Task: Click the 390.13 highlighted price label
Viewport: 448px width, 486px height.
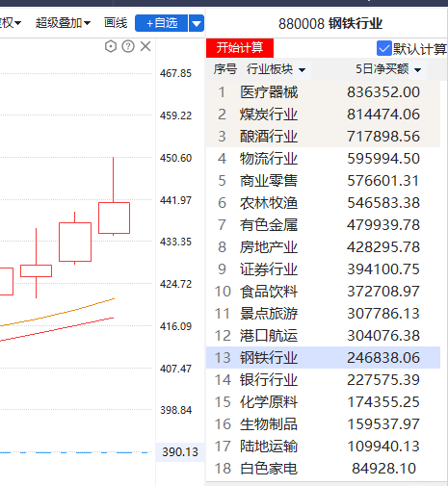Action: point(180,452)
